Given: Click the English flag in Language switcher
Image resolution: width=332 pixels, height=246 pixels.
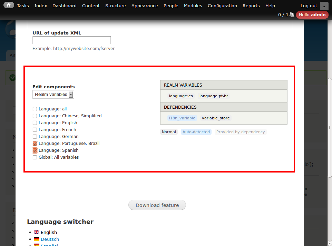Looking at the screenshot, I should pos(36,232).
